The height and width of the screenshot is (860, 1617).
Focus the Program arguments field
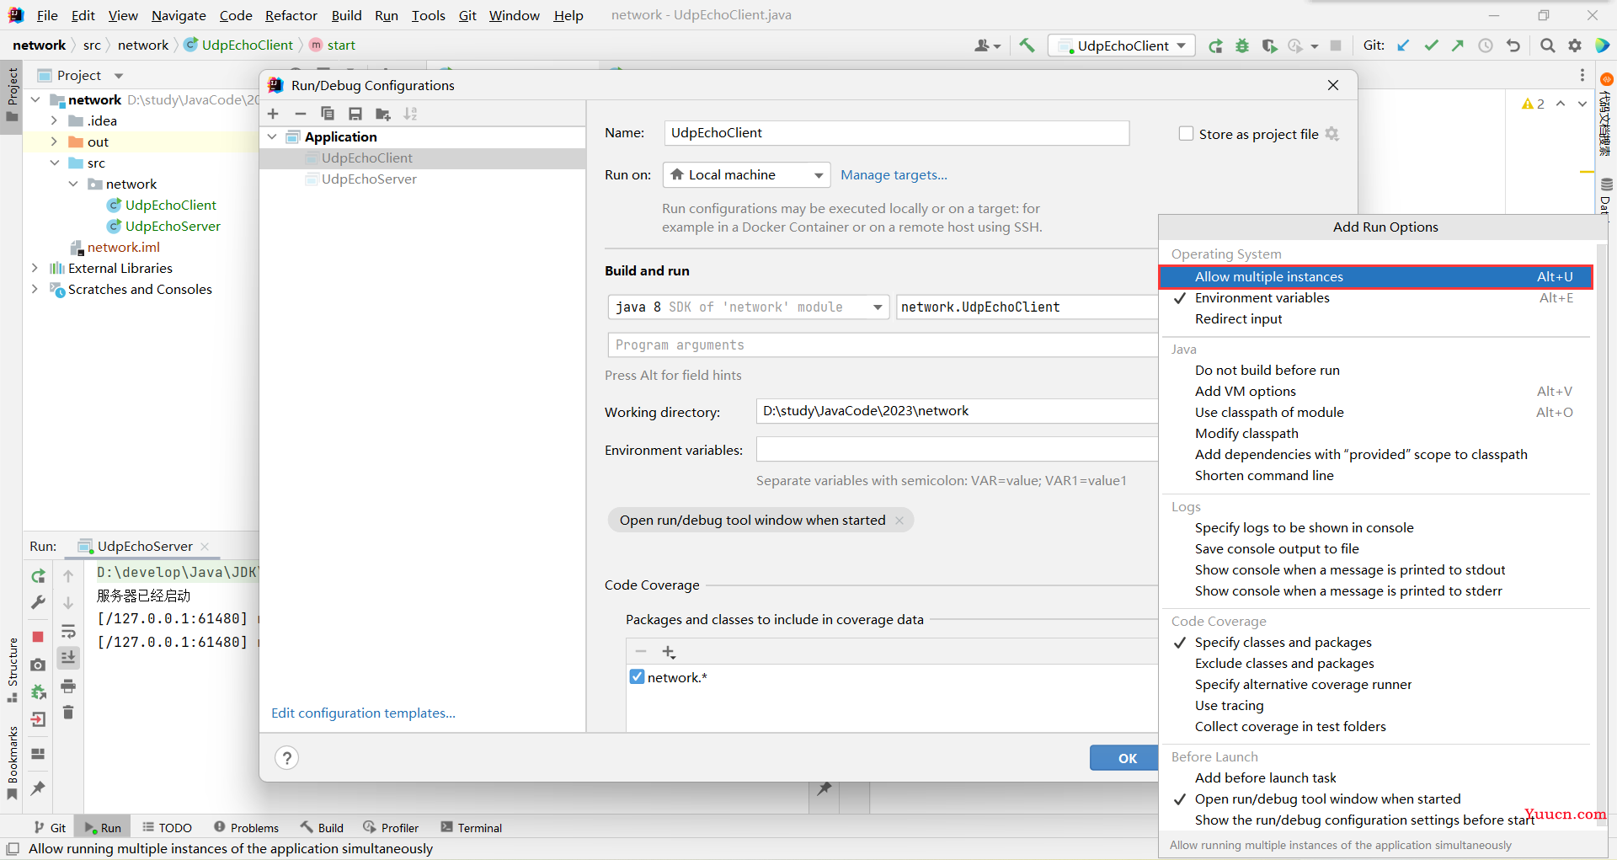pos(883,345)
